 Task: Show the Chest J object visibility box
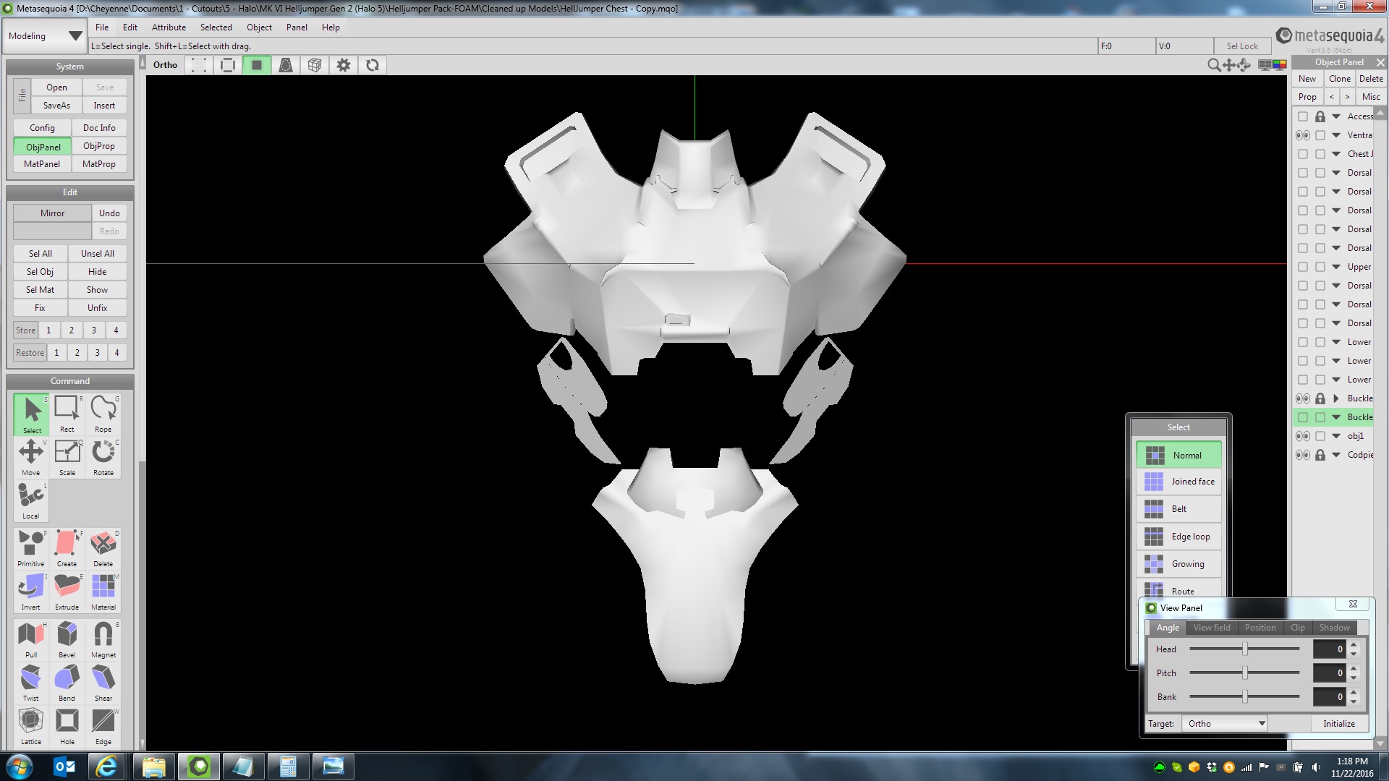1302,154
